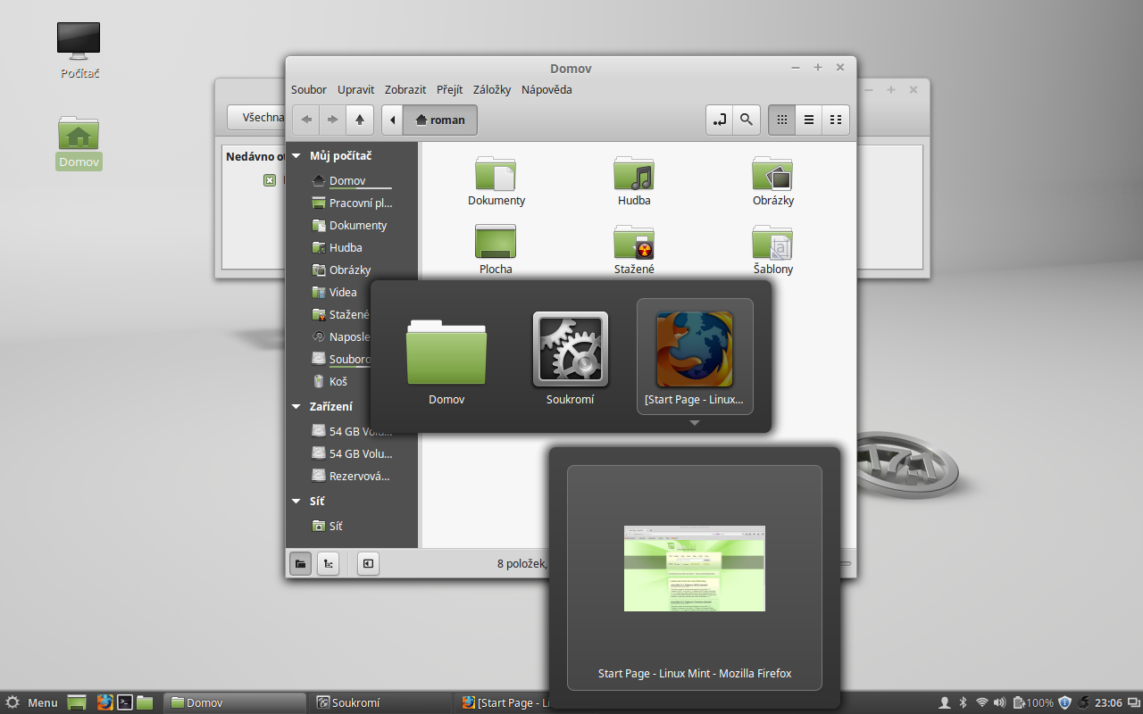1143x714 pixels.
Task: Click the Firefox Start Page window thumbnail
Action: [x=694, y=569]
